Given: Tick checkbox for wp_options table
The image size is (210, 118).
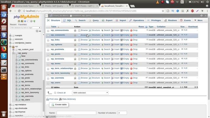Looking at the screenshot, I should point(48,45).
